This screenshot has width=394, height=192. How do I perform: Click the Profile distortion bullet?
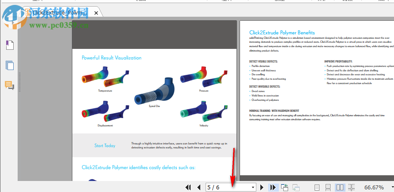261,66
